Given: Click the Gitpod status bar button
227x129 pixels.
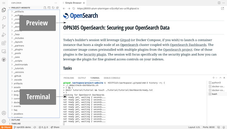Looking at the screenshot, I should coord(6,127).
